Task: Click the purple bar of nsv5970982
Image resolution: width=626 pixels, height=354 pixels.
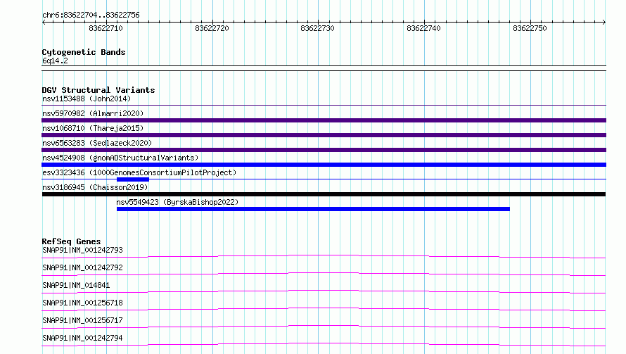Action: 324,120
